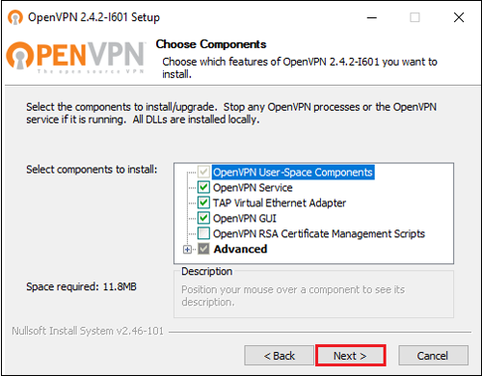Toggle the OpenVPN User-Space Components checkbox

point(203,172)
